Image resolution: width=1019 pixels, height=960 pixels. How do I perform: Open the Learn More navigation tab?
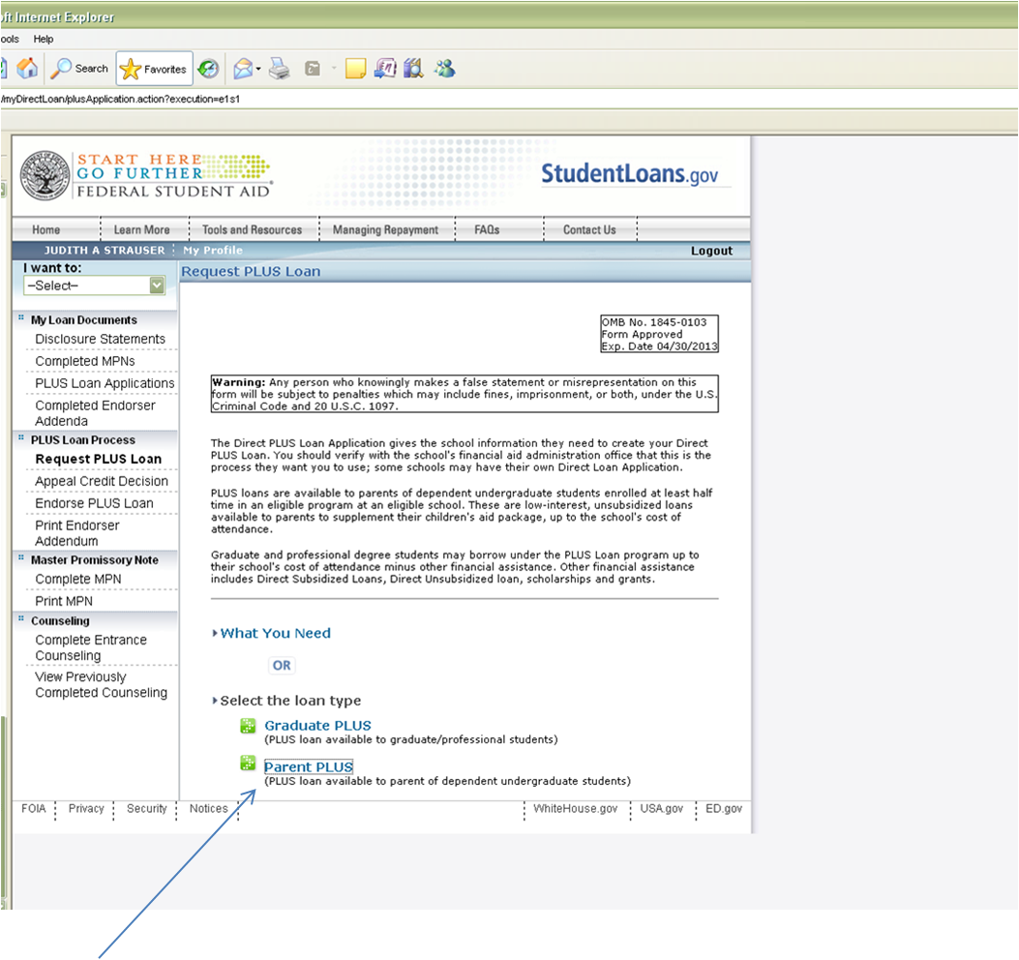click(x=141, y=229)
